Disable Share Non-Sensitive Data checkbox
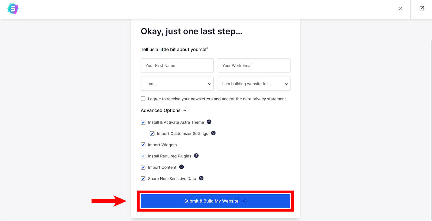 click(x=143, y=178)
